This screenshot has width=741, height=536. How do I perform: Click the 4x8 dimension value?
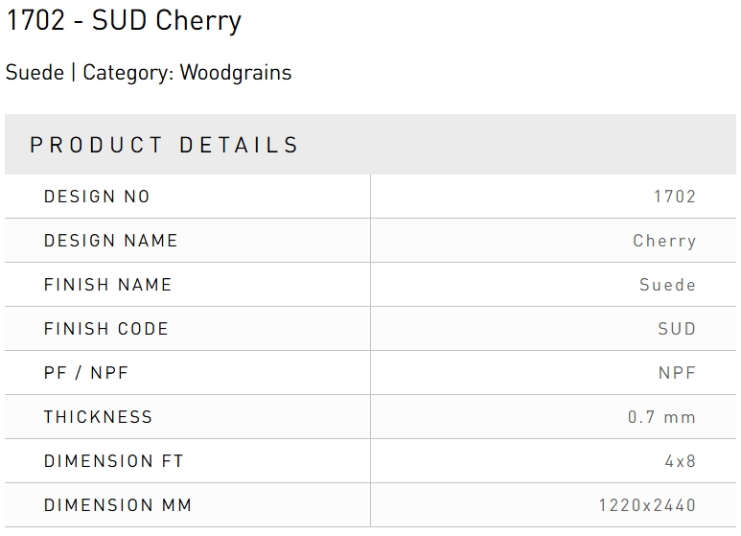[x=680, y=461]
